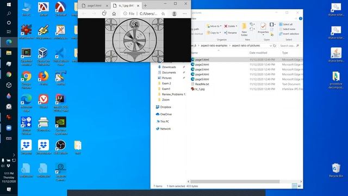The height and width of the screenshot is (196, 348).
Task: Select Network in Explorer navigation pane
Action: click(x=165, y=129)
